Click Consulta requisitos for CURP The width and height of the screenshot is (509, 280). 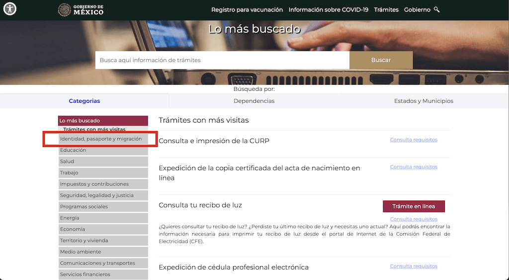click(414, 140)
